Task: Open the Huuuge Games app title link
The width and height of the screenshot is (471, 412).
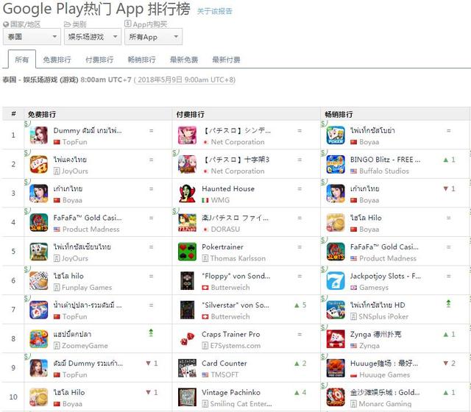Action: coord(383,363)
